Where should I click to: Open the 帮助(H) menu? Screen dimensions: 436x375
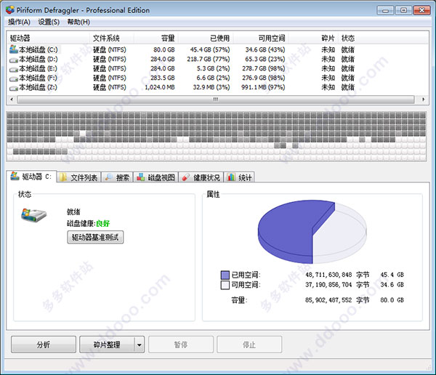pos(78,22)
